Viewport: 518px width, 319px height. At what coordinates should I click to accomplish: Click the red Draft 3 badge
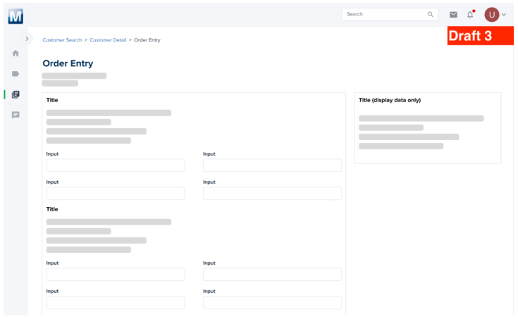coord(480,36)
